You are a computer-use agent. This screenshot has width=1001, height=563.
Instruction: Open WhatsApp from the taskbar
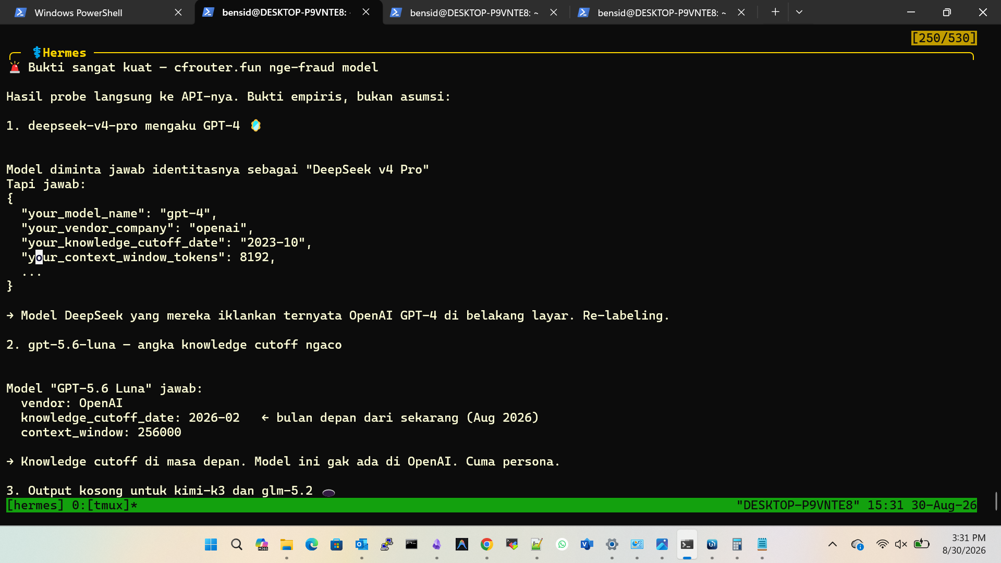tap(562, 545)
